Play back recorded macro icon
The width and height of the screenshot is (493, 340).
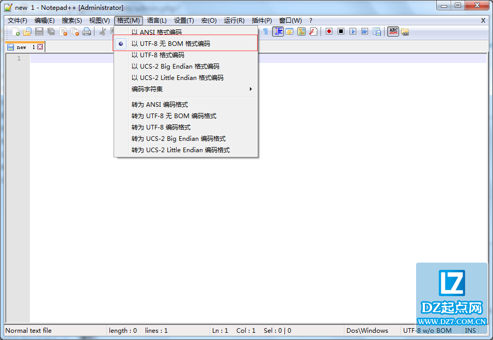[x=353, y=31]
